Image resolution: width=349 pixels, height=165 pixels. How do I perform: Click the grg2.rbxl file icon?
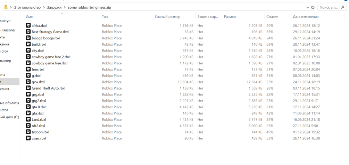point(28,101)
